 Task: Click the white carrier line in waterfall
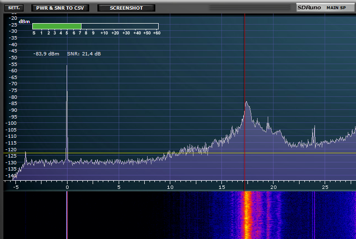(67, 214)
